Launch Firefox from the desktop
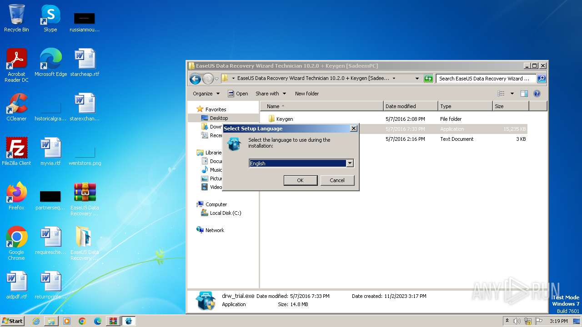582x327 pixels. (x=16, y=196)
